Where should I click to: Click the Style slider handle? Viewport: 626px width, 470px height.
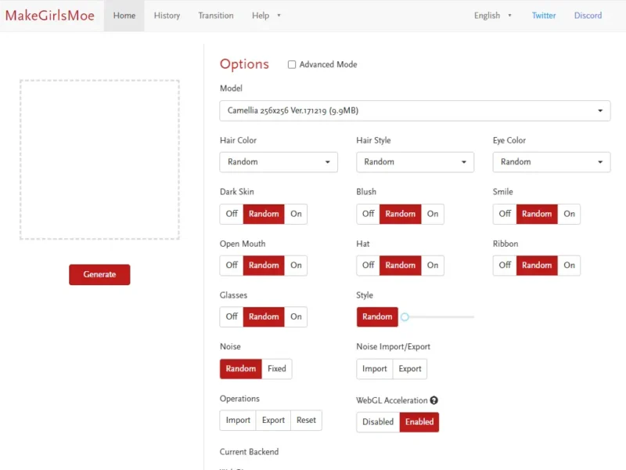(405, 317)
